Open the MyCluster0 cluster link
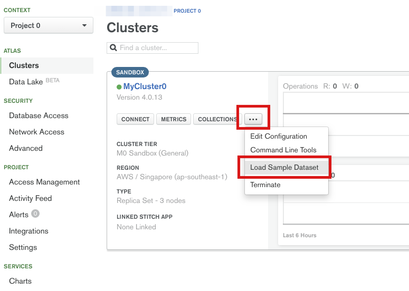Screen dimensions: 409x291 point(145,86)
